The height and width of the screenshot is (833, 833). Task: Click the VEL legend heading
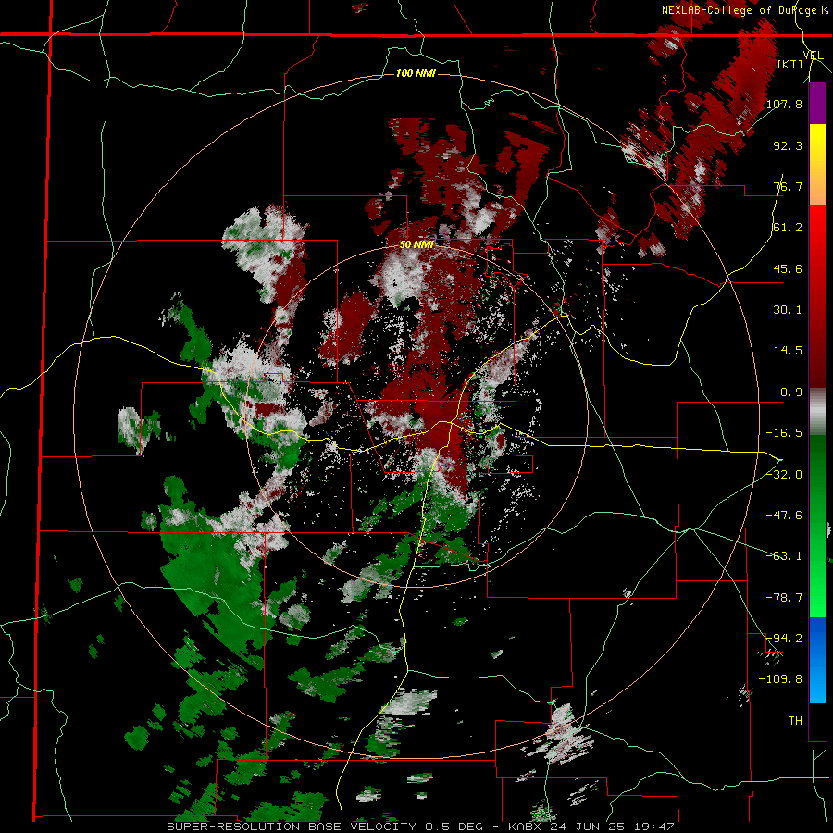(x=814, y=55)
